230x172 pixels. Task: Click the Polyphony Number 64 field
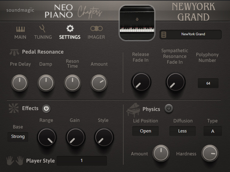click(208, 83)
